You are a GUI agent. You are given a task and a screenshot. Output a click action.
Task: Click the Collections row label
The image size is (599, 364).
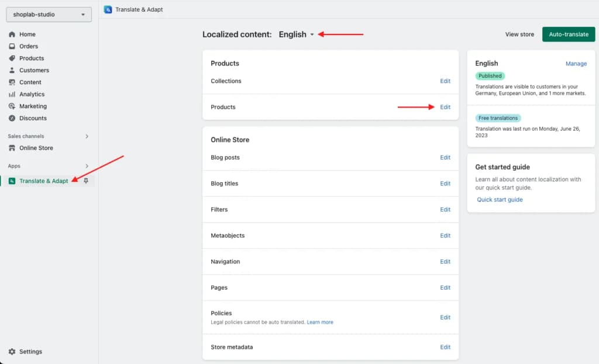click(x=226, y=81)
